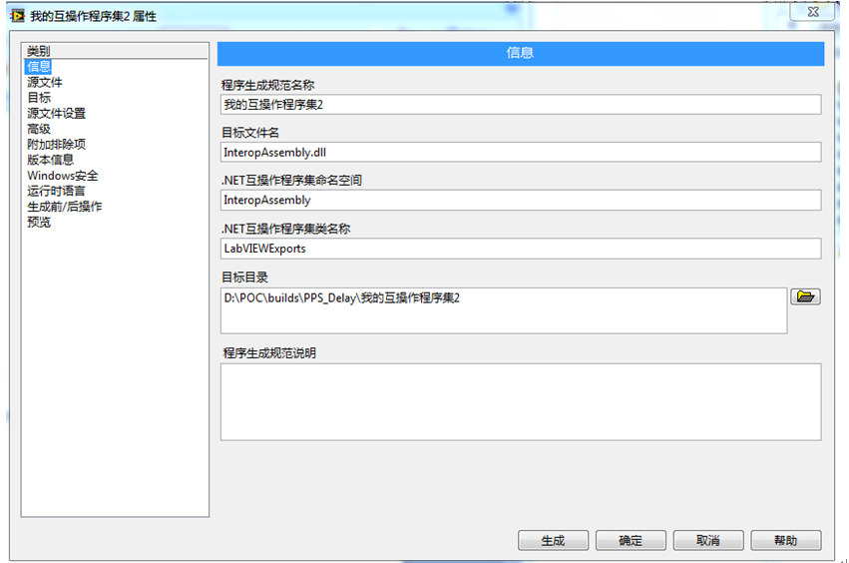Screen dimensions: 849x563
Task: Open the 源文件 category
Action: pyautogui.click(x=45, y=82)
